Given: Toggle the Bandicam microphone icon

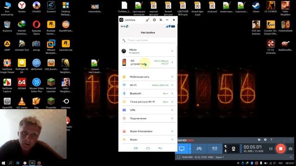Looking at the screenshot, I should pos(225,151).
